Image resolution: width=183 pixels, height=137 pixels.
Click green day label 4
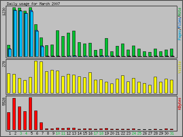click(26, 133)
